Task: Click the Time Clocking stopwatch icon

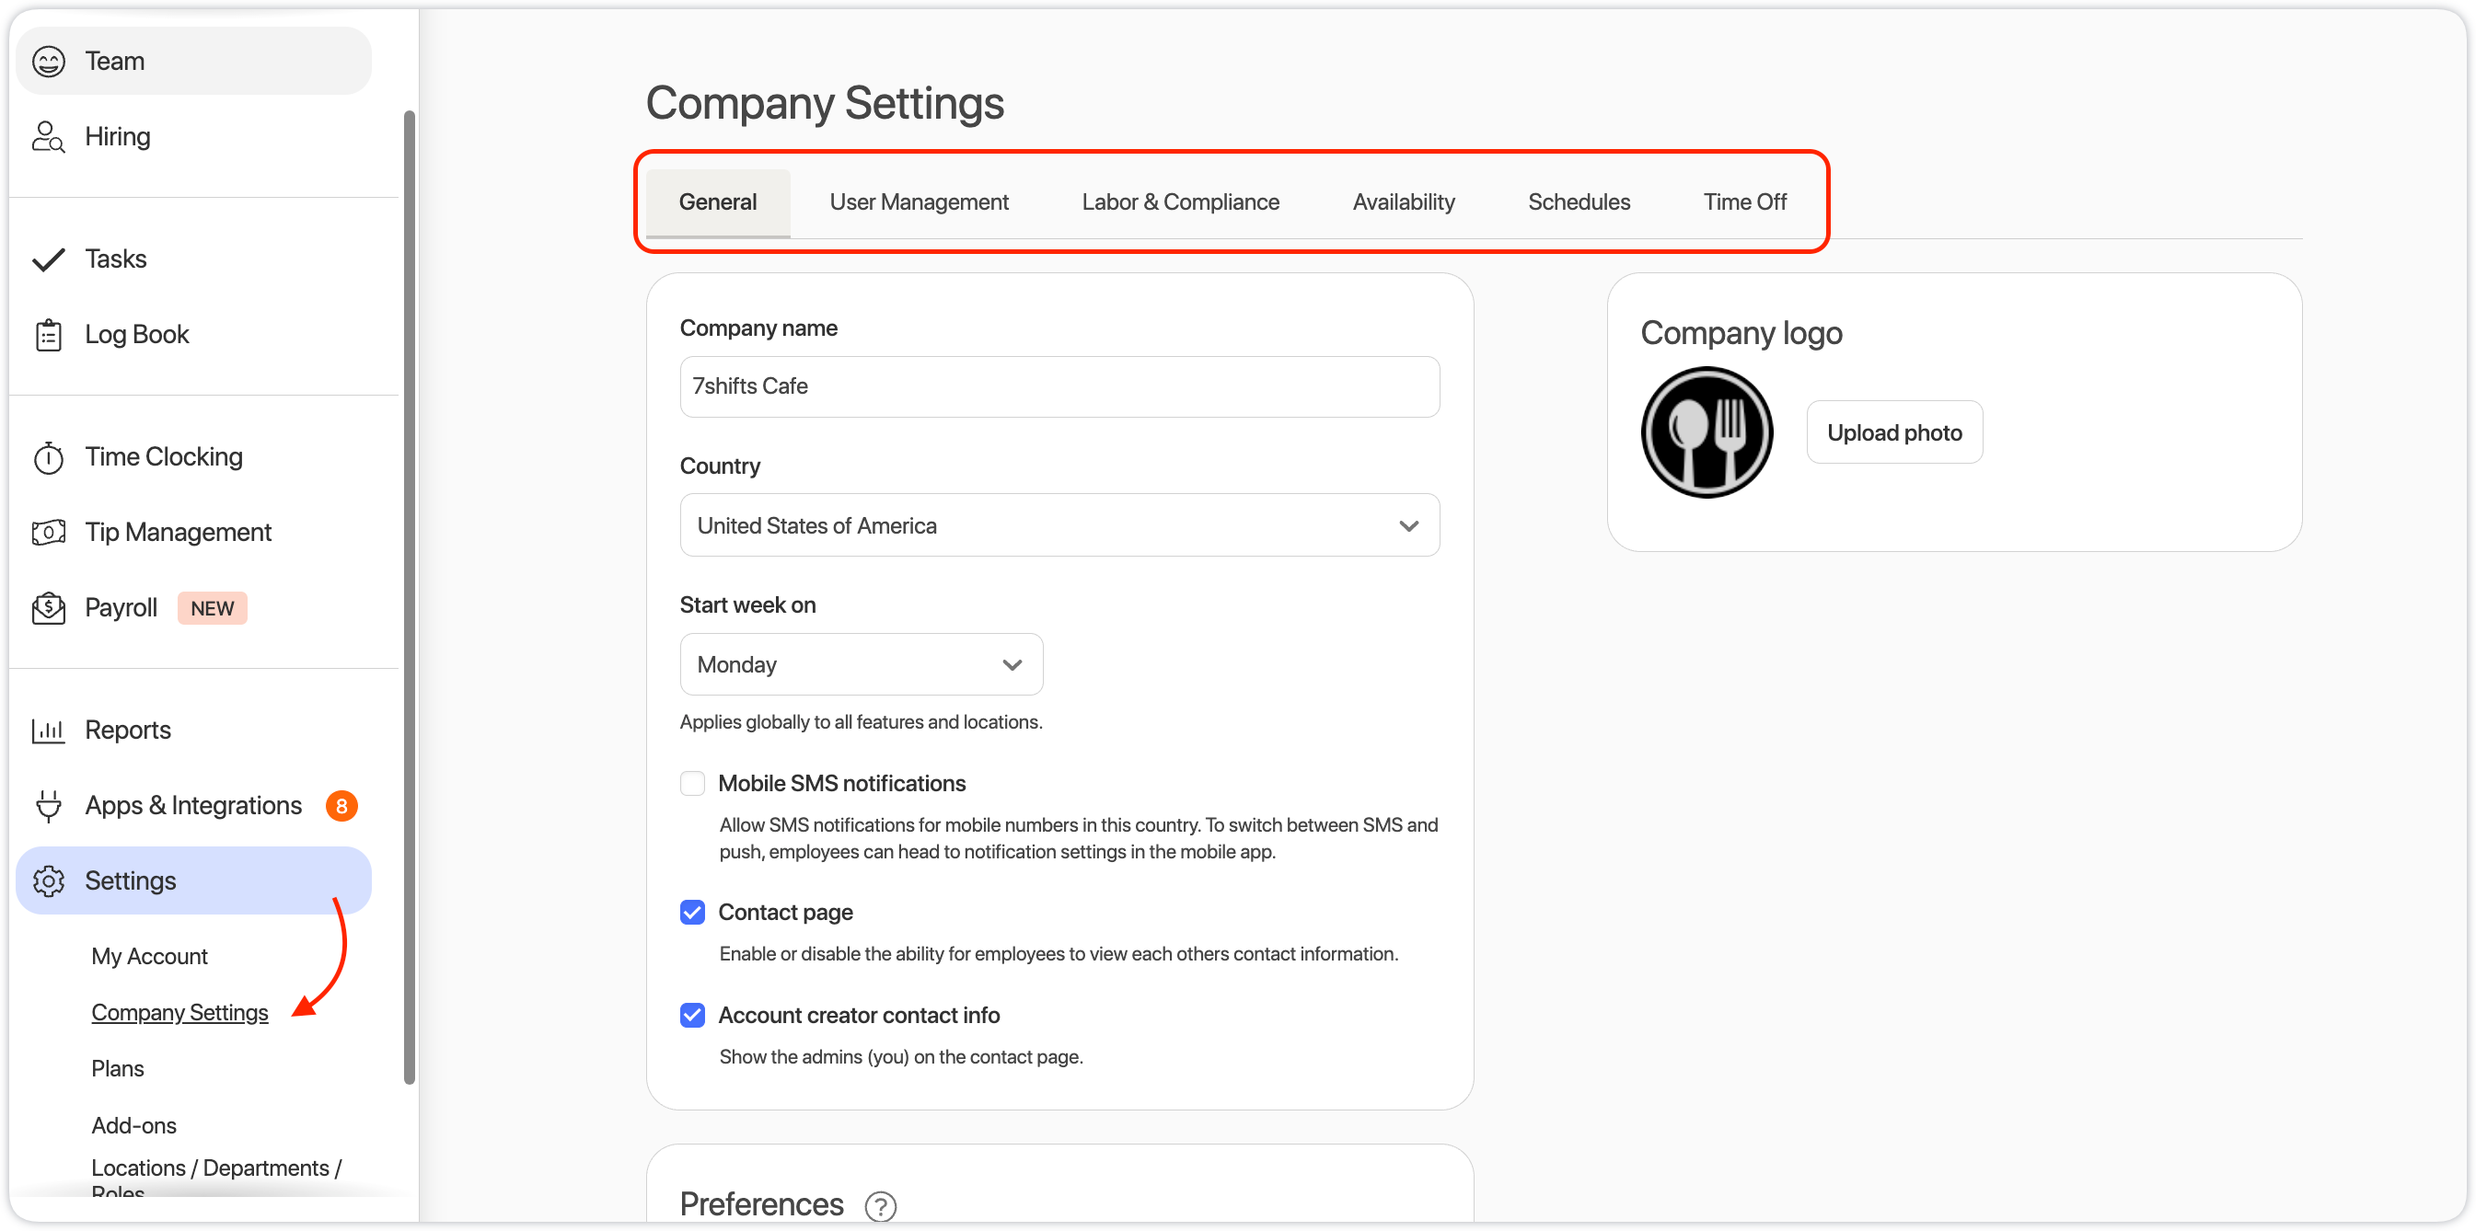Action: point(48,457)
